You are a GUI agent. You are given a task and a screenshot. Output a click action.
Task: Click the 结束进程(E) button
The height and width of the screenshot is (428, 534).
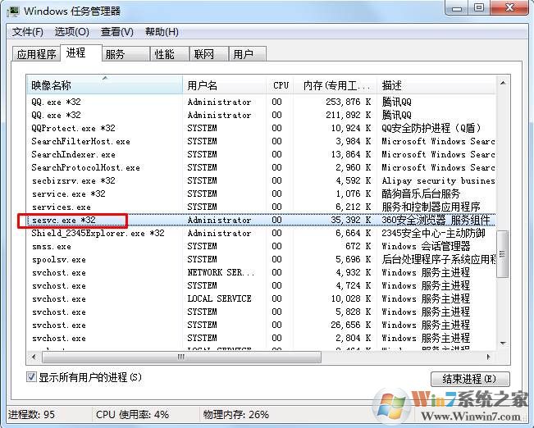coord(470,379)
